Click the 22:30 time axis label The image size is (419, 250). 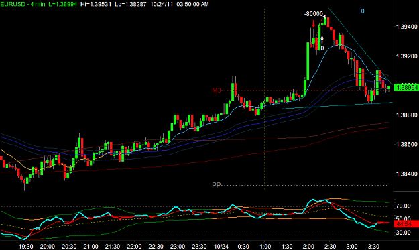pyautogui.click(x=156, y=246)
